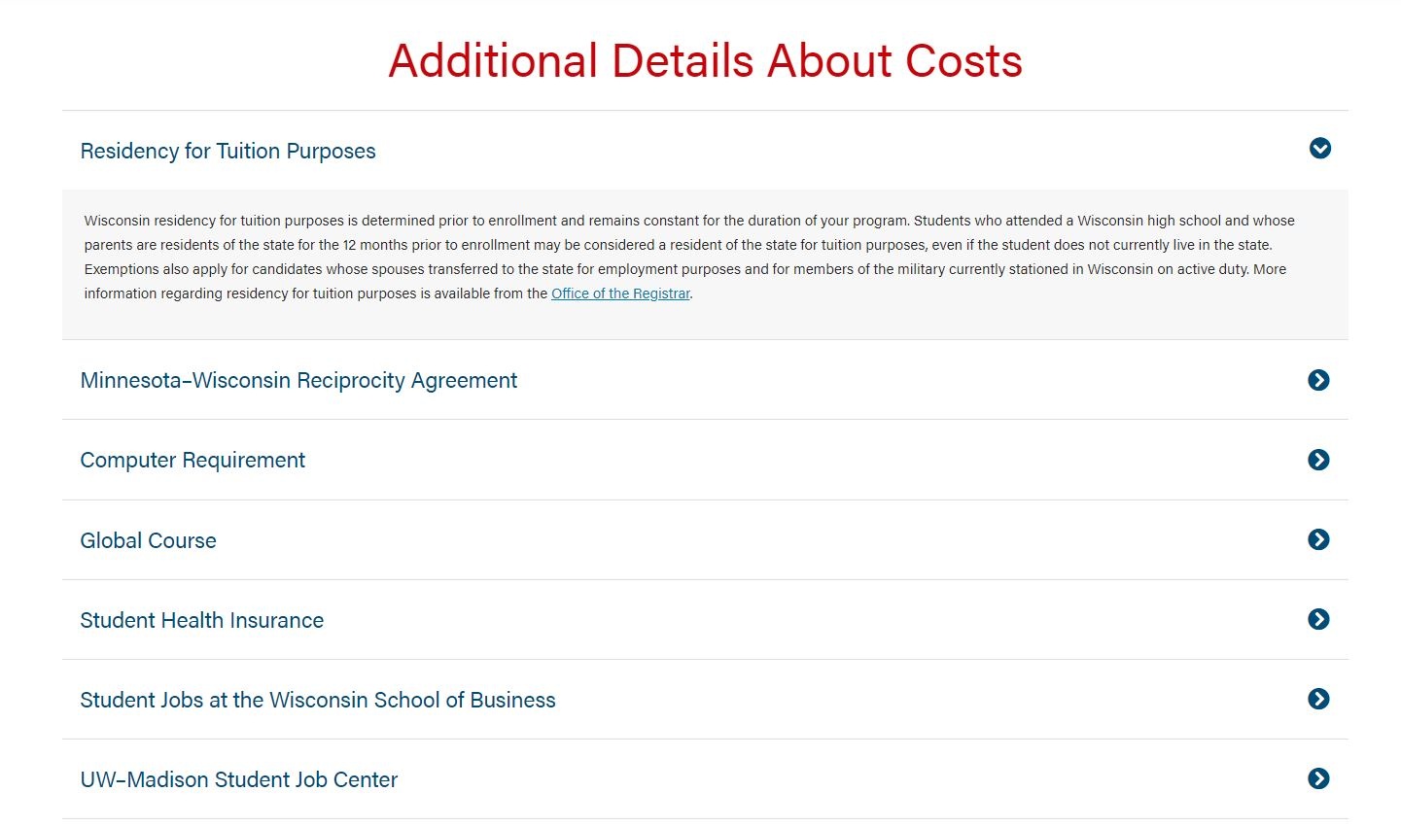Click the Computer Requirement arrow icon
This screenshot has width=1401, height=827.
[x=1318, y=460]
